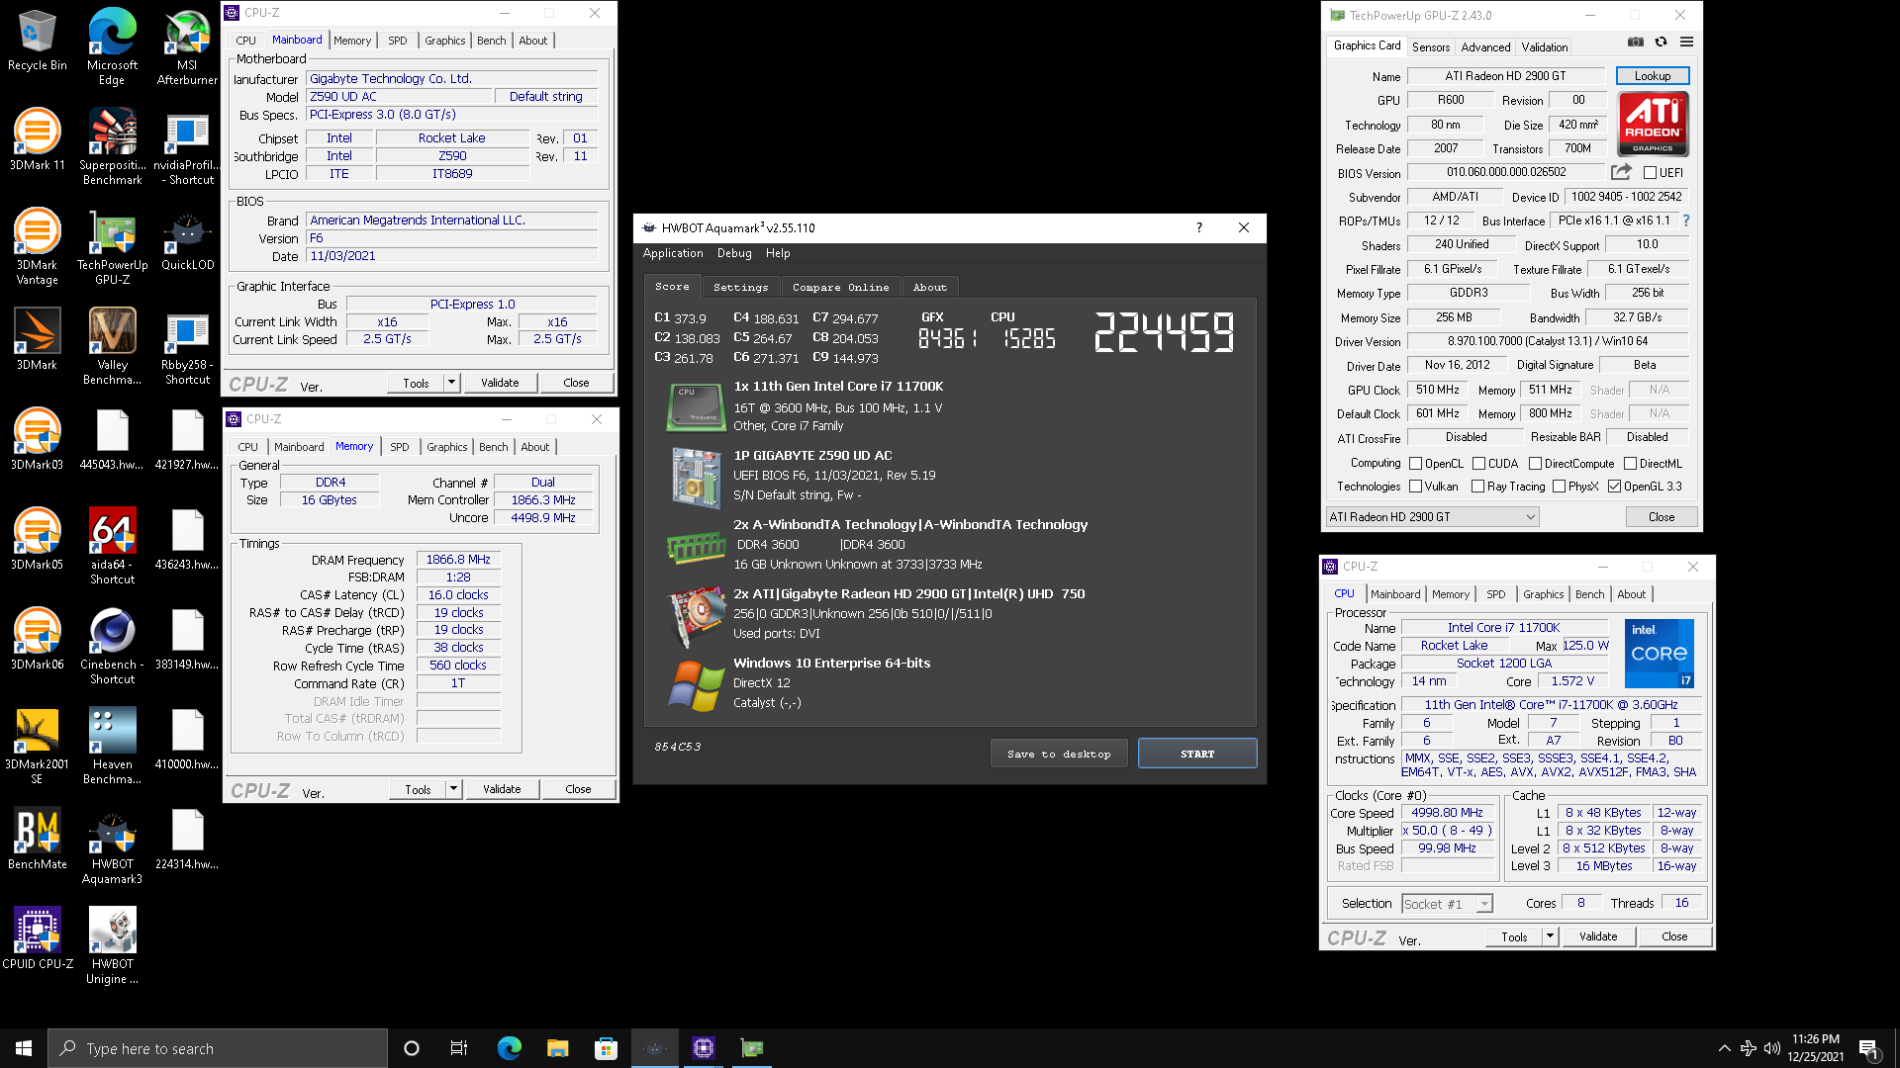Click taskbar clock showing 11:26 PM
1900x1068 pixels.
pos(1815,1048)
